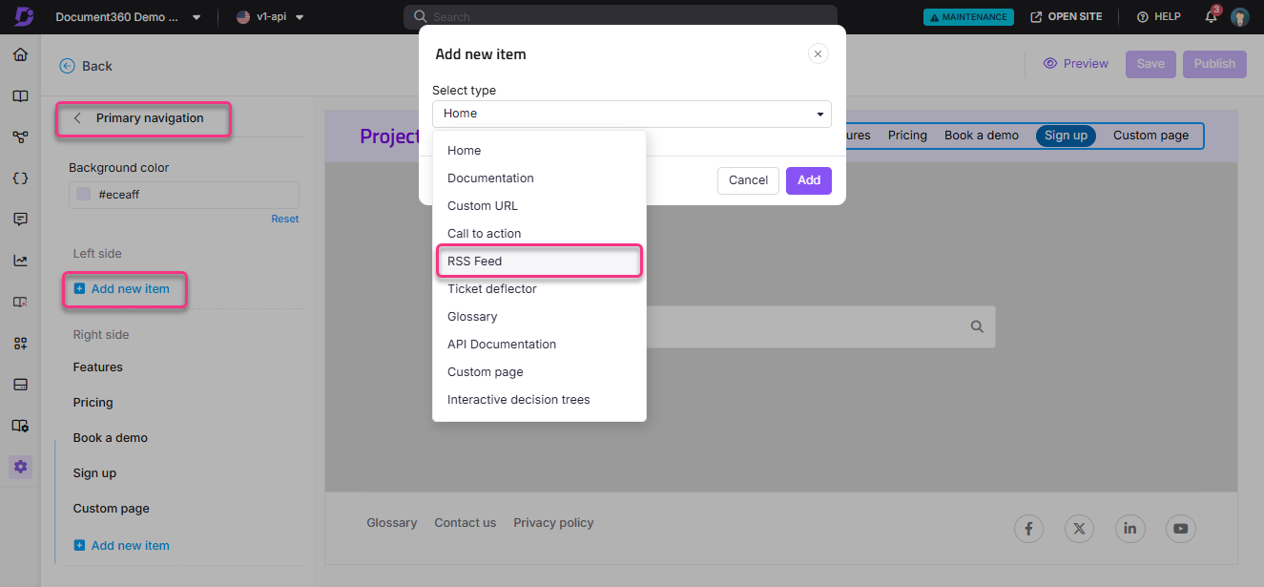Screen dimensions: 1264x587
Task: Open the Documentation book icon
Action: click(x=20, y=95)
